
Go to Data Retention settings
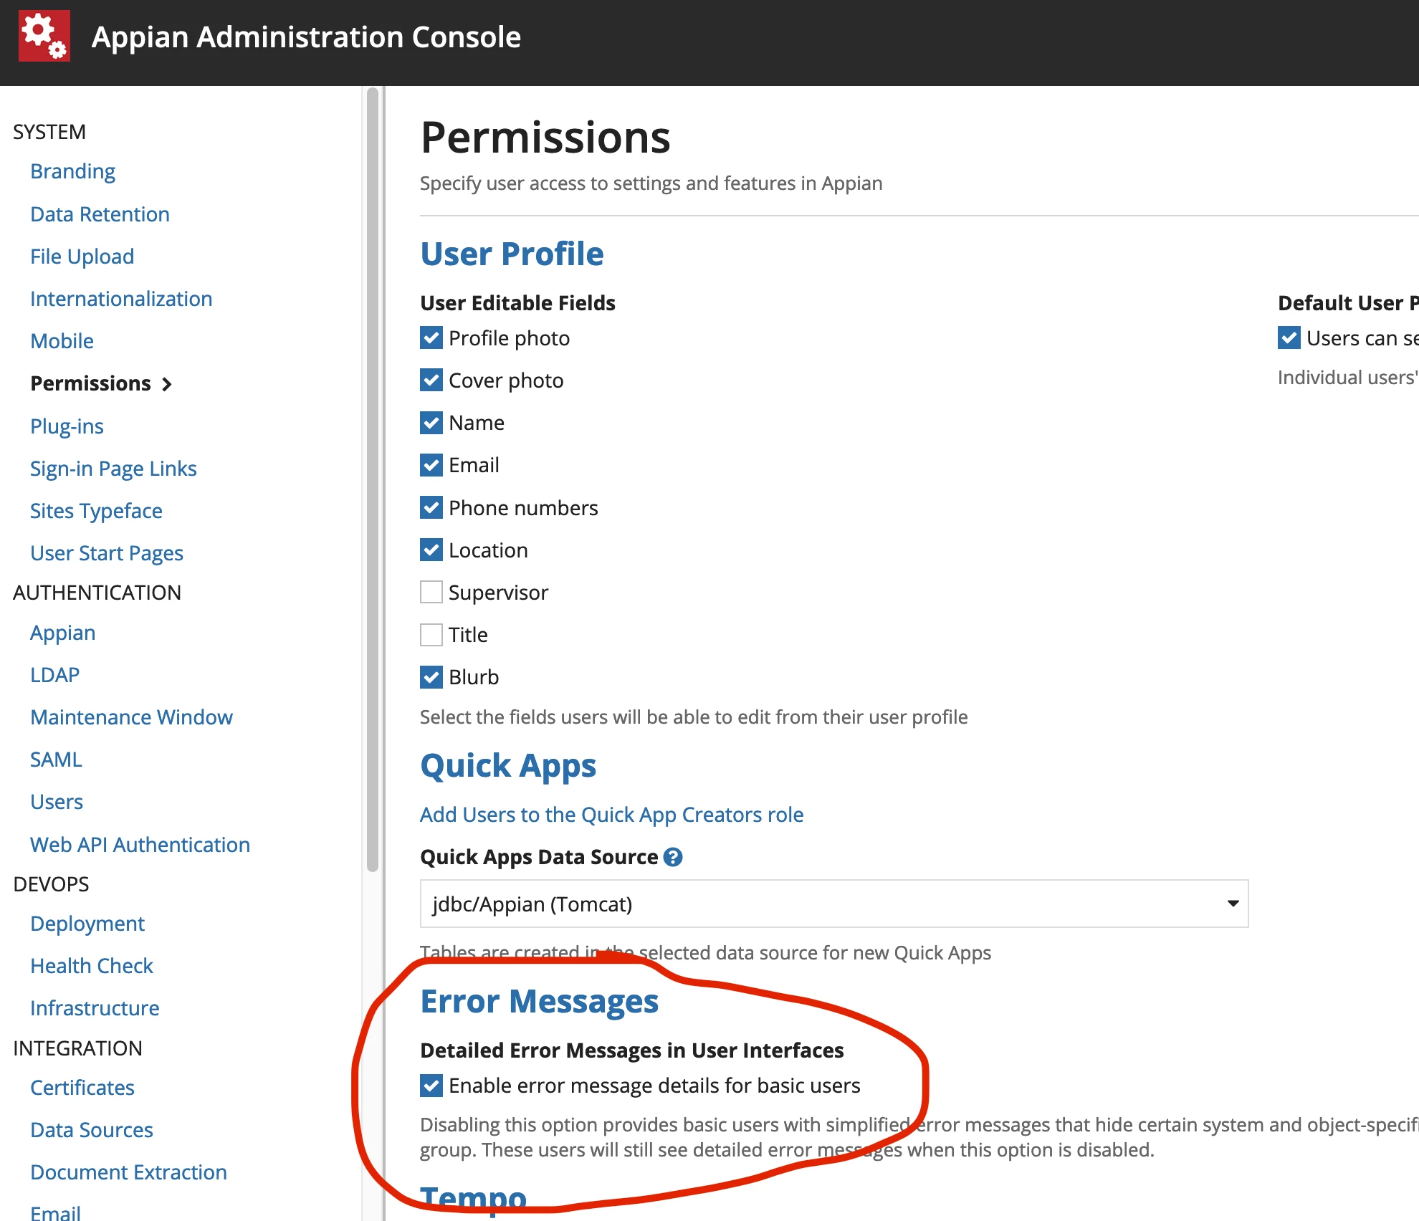(x=100, y=214)
